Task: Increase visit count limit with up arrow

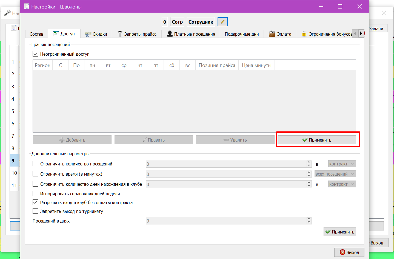Action: click(x=309, y=162)
